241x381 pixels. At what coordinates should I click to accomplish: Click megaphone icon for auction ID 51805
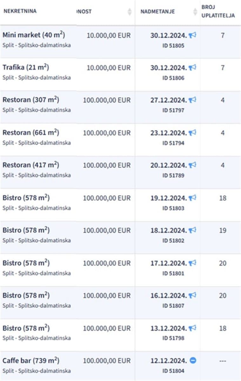pyautogui.click(x=192, y=35)
